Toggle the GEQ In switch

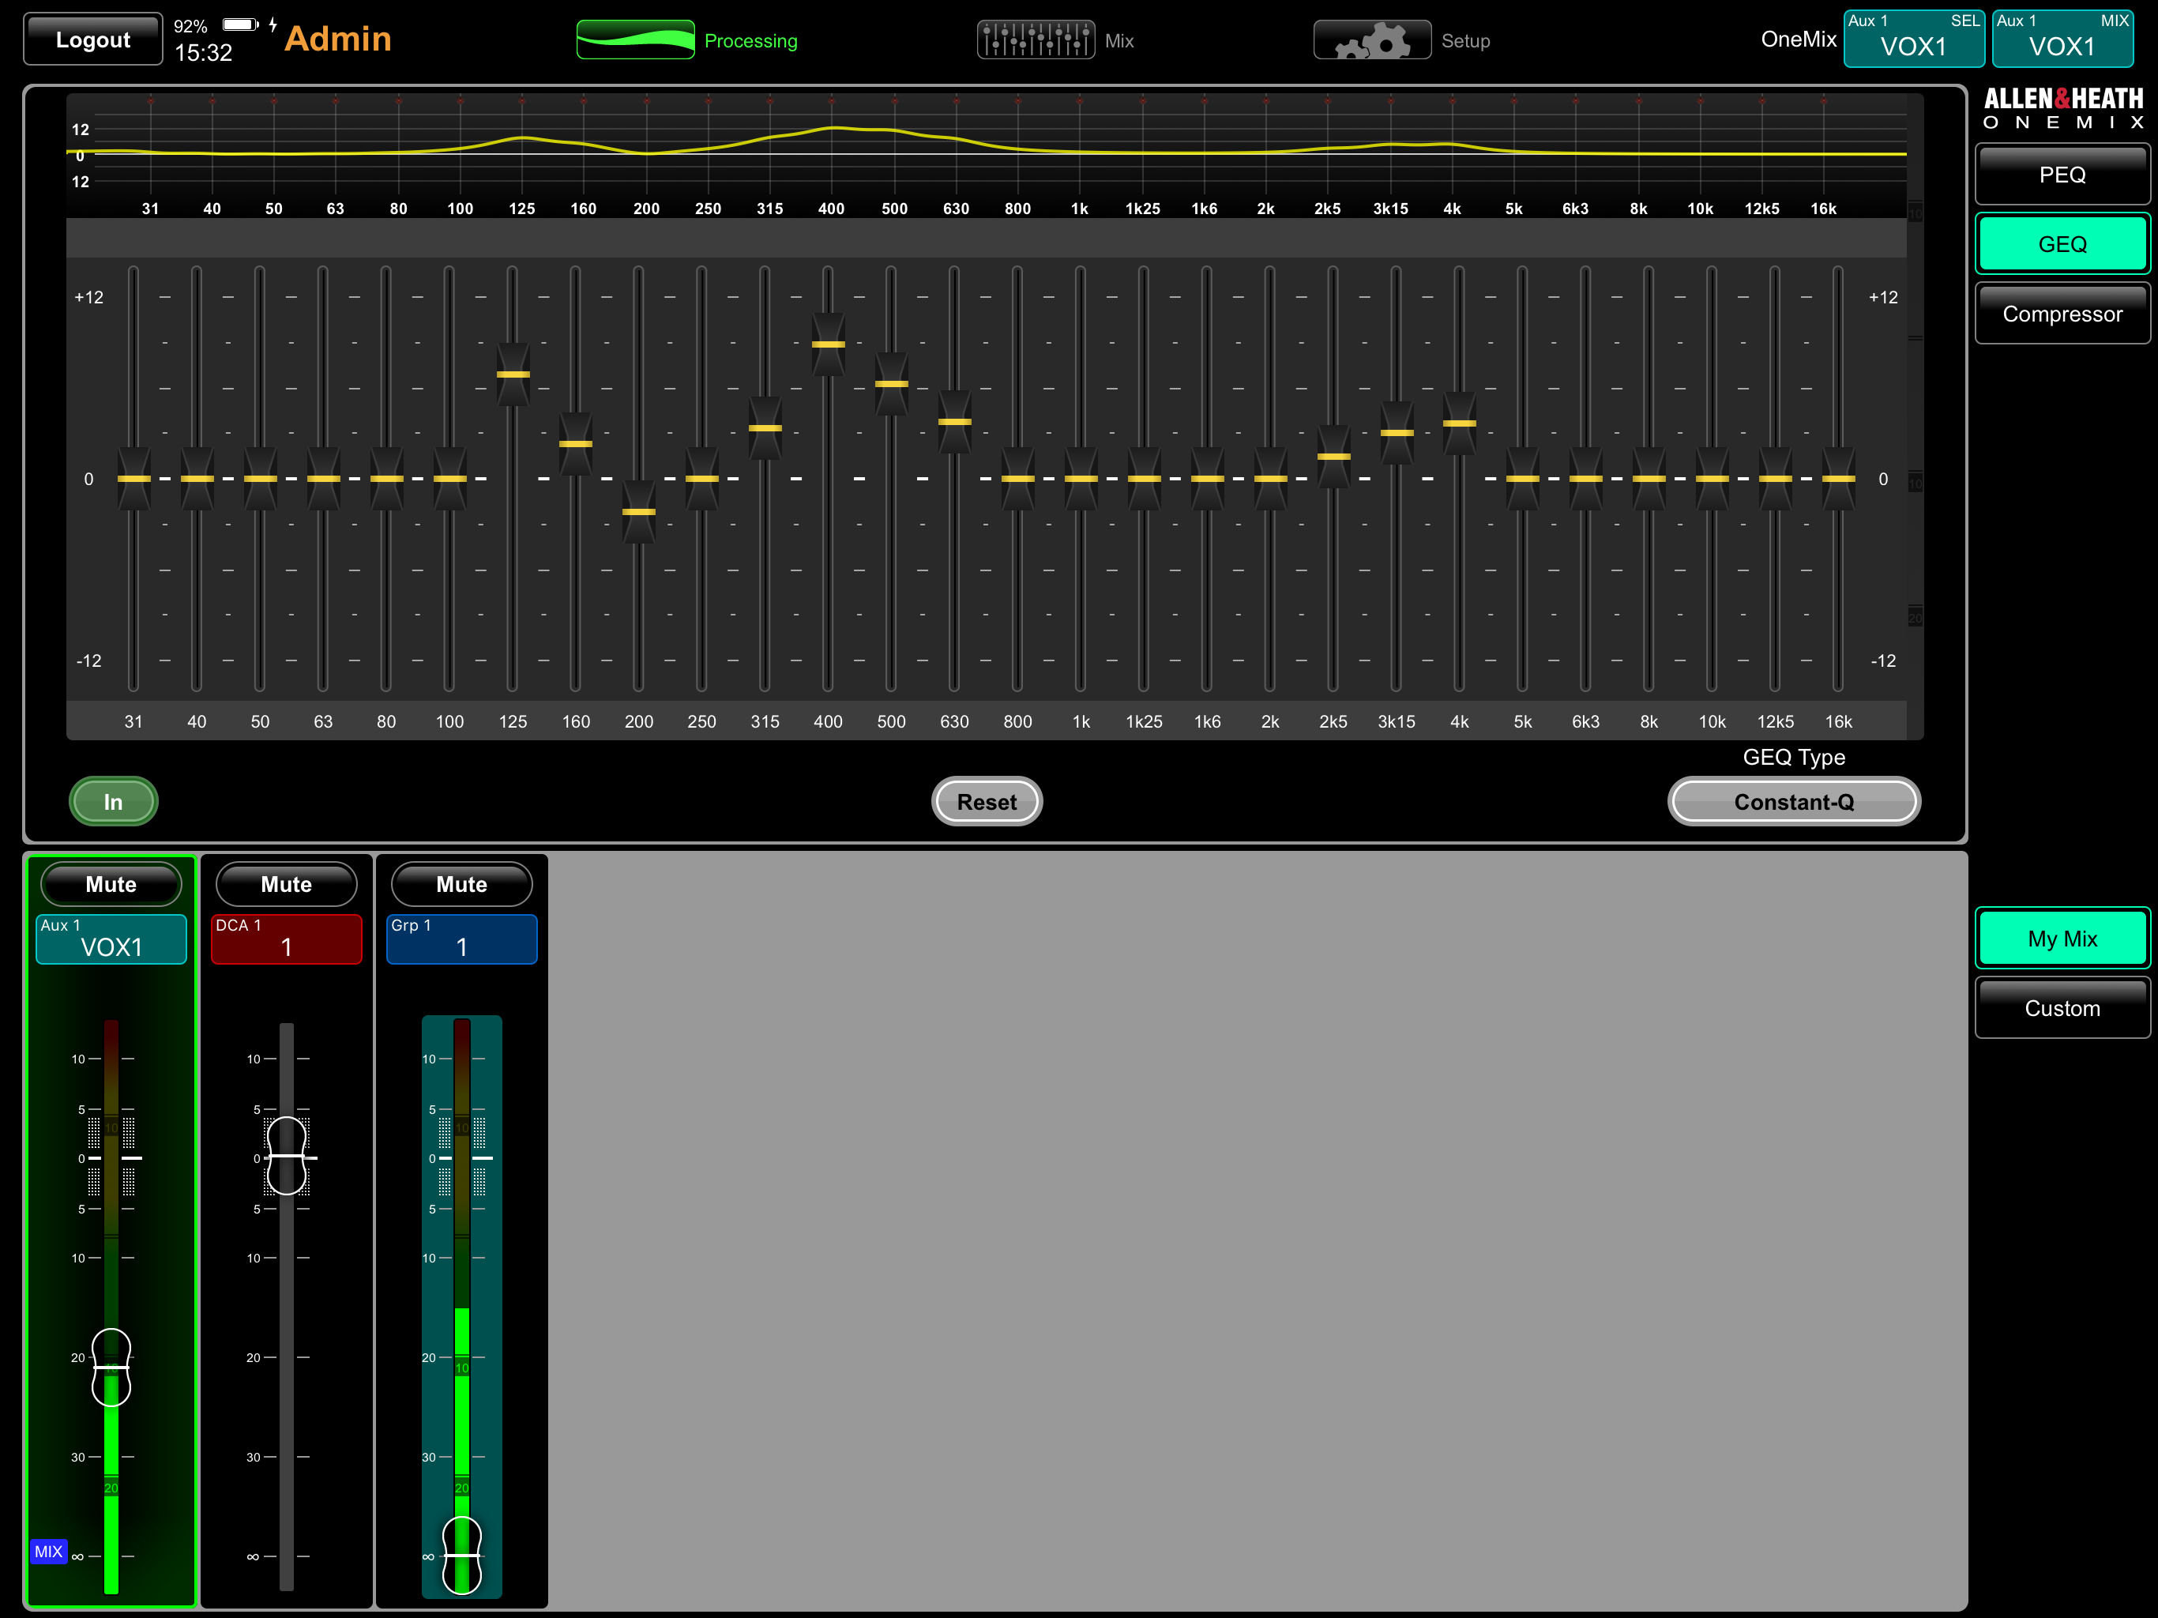pos(113,801)
